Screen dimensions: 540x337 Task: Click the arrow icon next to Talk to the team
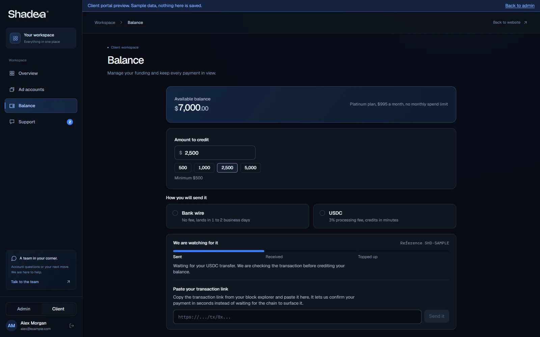click(x=69, y=282)
